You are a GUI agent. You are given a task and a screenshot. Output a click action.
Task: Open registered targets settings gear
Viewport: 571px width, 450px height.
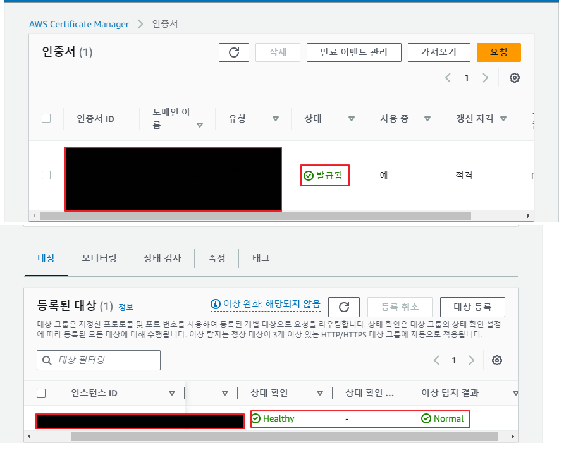[497, 360]
